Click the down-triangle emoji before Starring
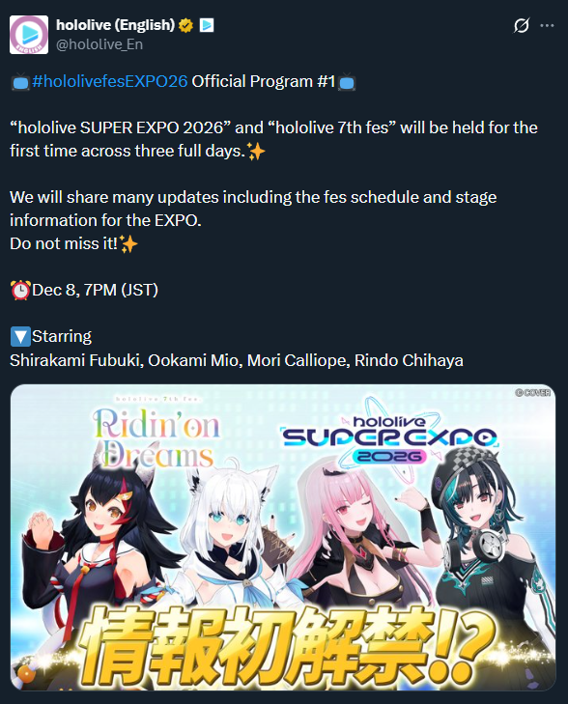 pos(20,337)
